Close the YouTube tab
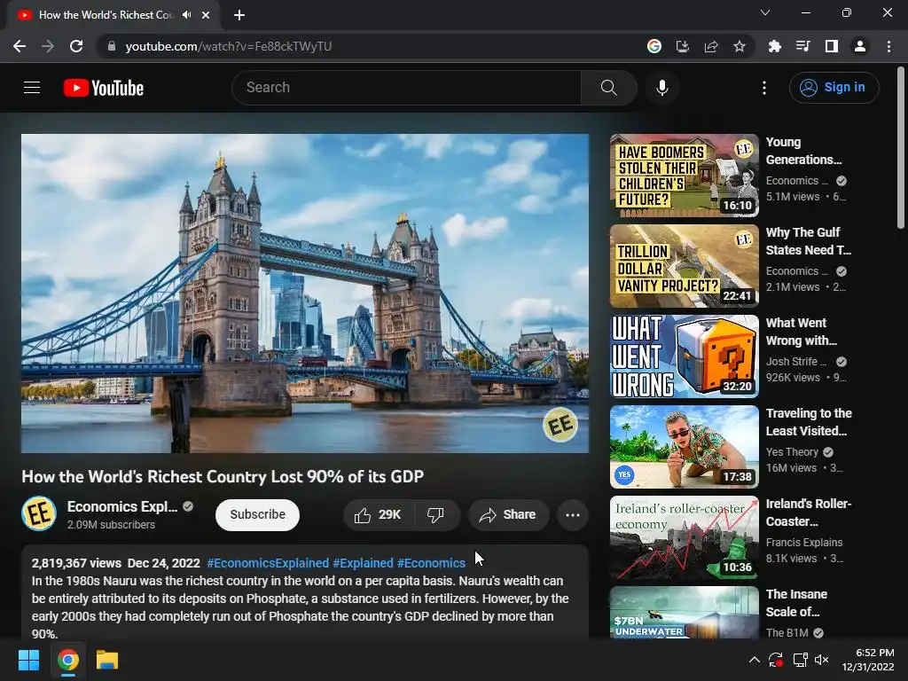This screenshot has height=681, width=908. coord(206,15)
